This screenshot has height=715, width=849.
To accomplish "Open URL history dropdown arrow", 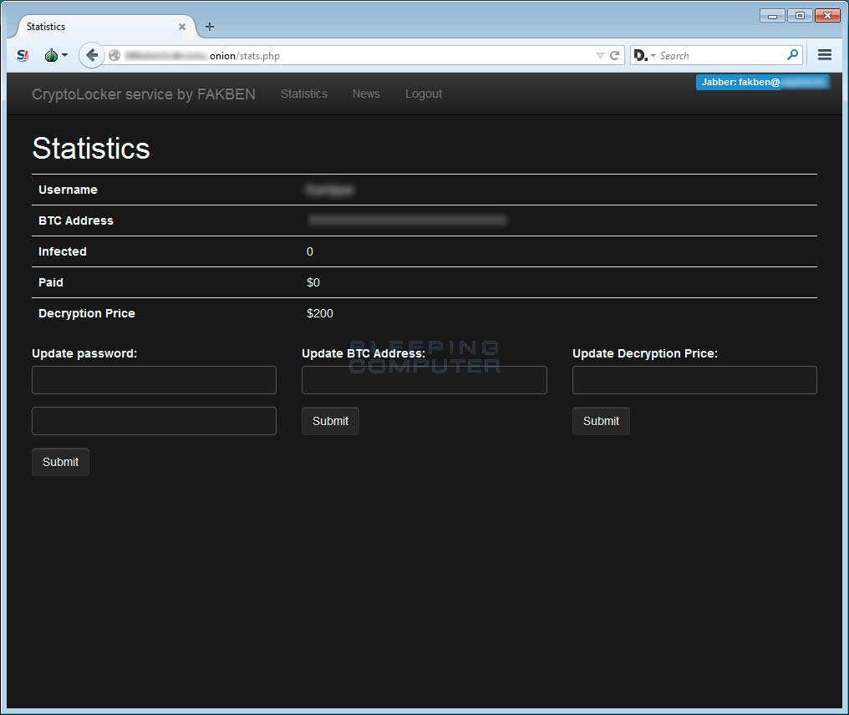I will tap(600, 55).
